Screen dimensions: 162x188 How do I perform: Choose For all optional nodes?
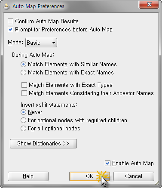[x=23, y=128]
